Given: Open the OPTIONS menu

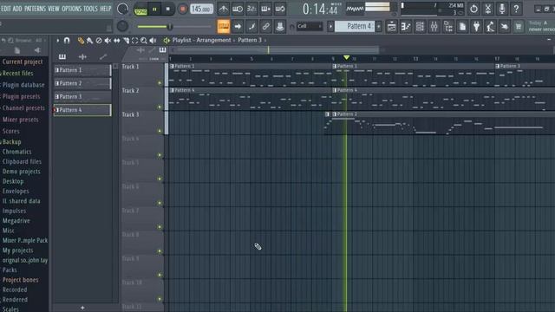Looking at the screenshot, I should [x=72, y=9].
